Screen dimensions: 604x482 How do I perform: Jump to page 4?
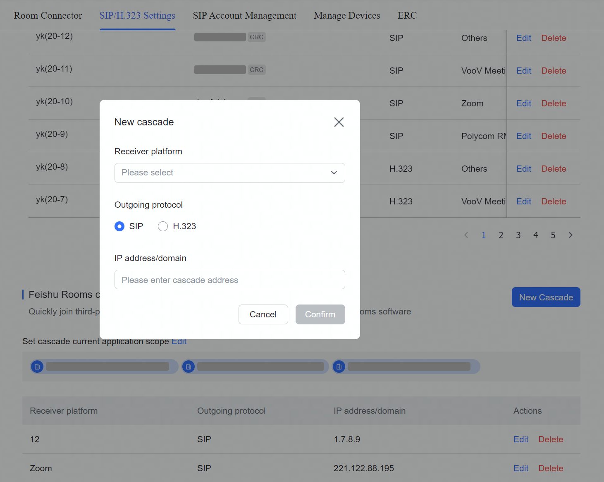coord(536,235)
